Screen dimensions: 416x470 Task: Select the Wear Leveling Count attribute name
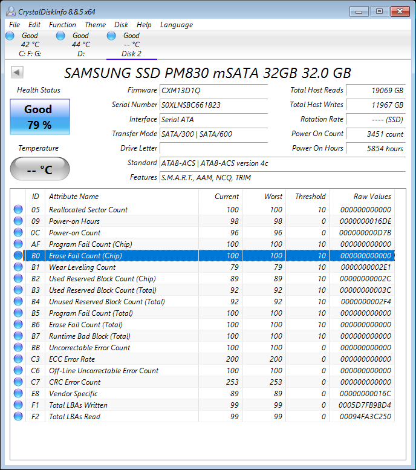82,267
